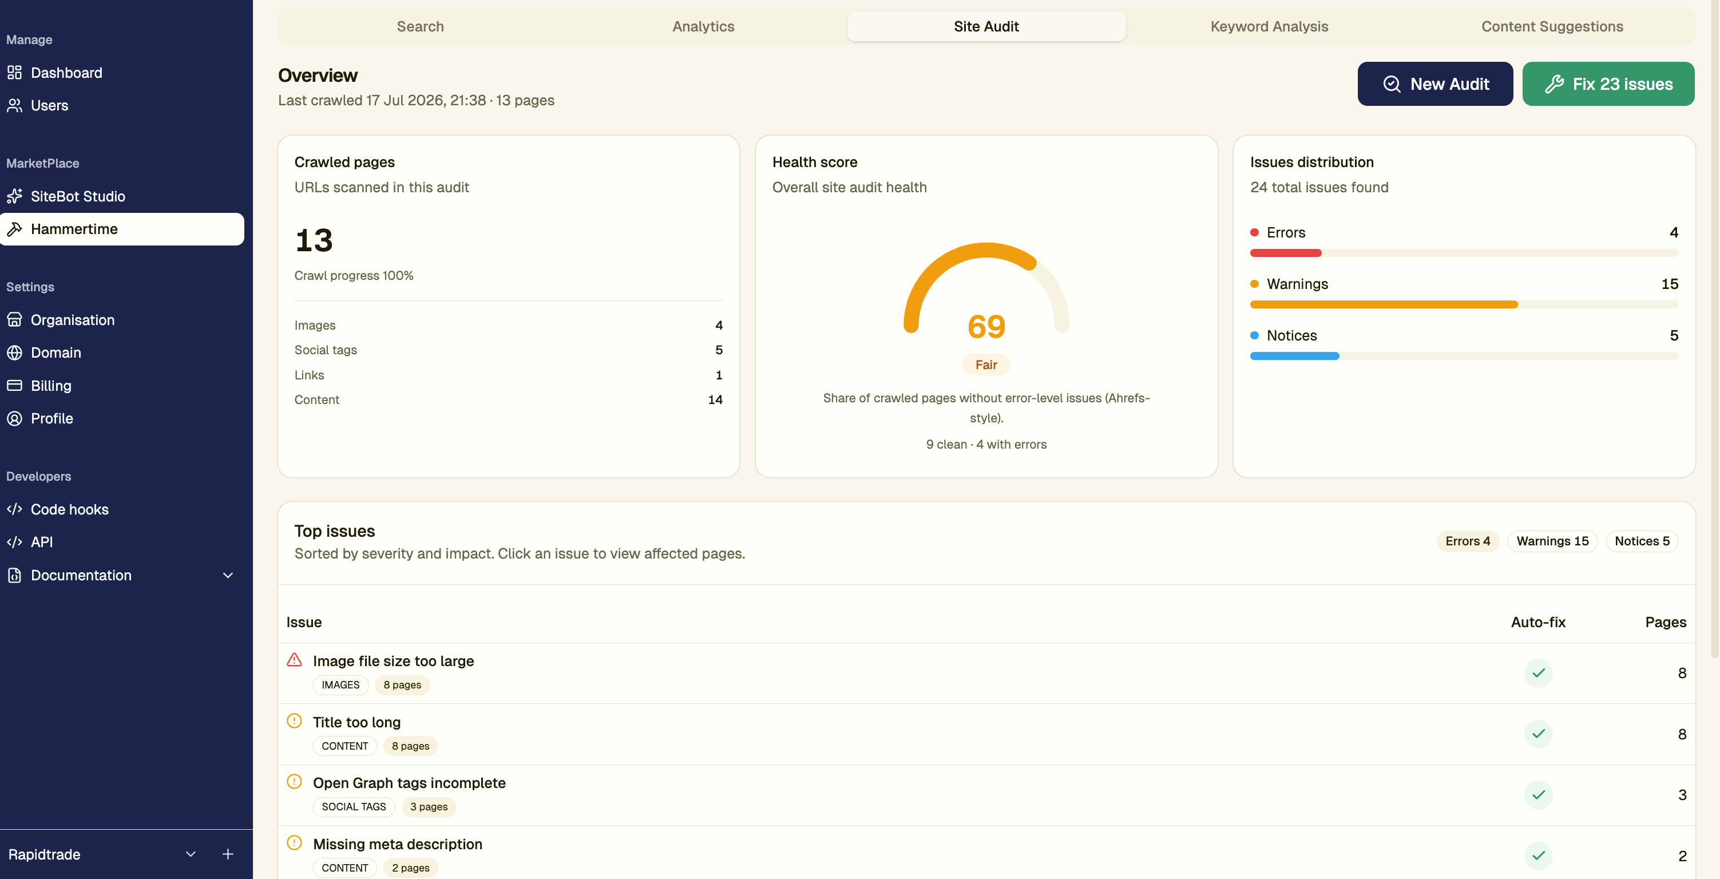The height and width of the screenshot is (879, 1720).
Task: Click the blue Notices progress bar
Action: pos(1294,356)
